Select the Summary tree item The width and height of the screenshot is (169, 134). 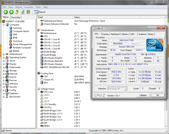(17, 28)
